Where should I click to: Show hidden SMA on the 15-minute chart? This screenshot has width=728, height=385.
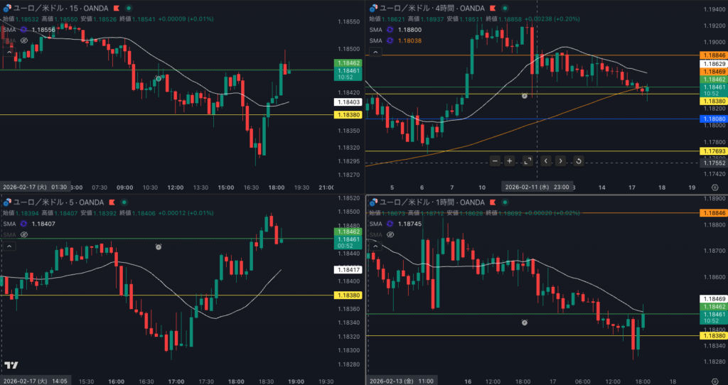coord(23,40)
